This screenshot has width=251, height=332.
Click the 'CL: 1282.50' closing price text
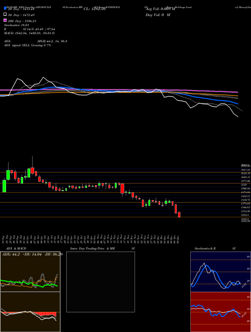pyautogui.click(x=94, y=9)
